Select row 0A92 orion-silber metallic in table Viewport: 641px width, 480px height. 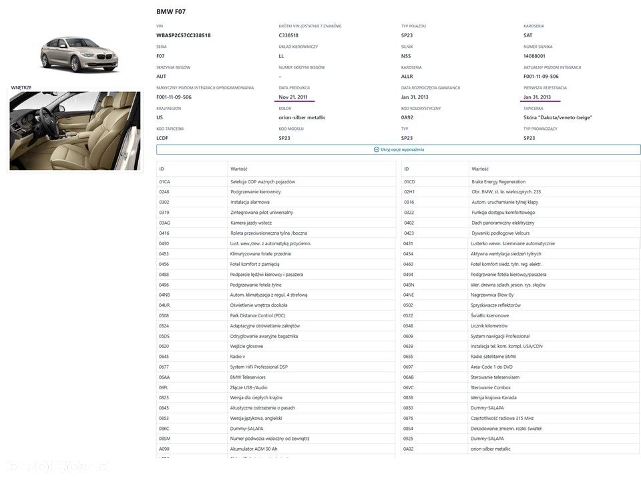click(x=521, y=449)
